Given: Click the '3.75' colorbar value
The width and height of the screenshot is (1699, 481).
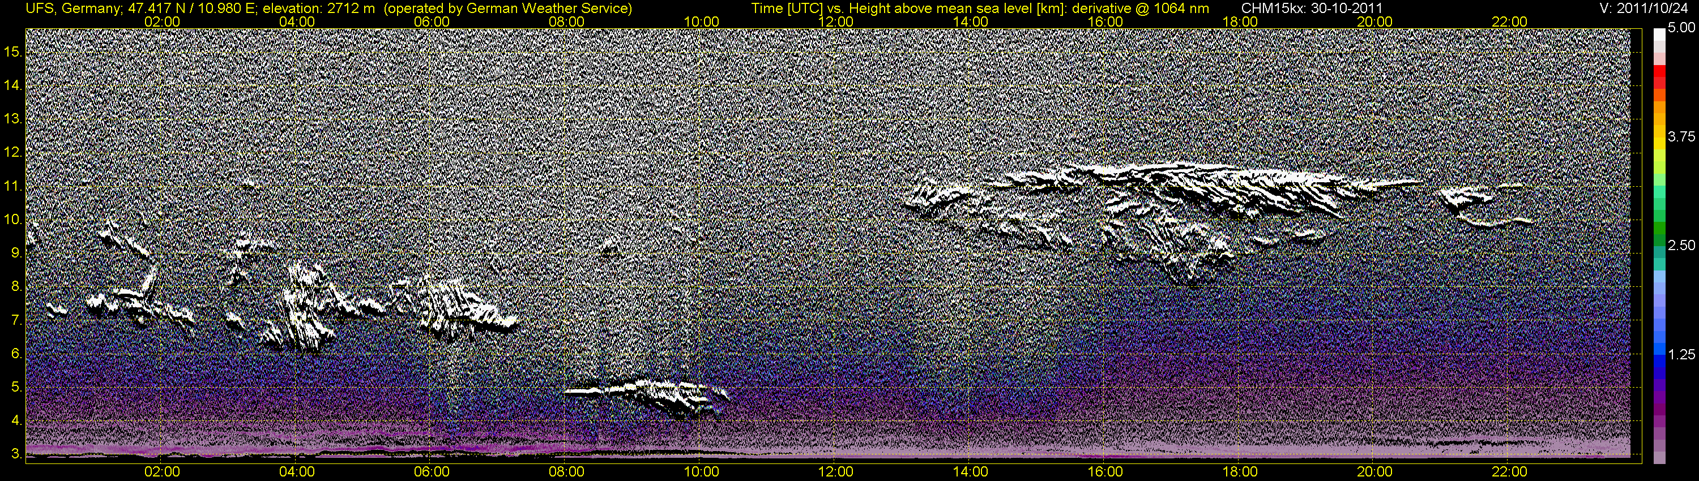Looking at the screenshot, I should tap(1681, 137).
